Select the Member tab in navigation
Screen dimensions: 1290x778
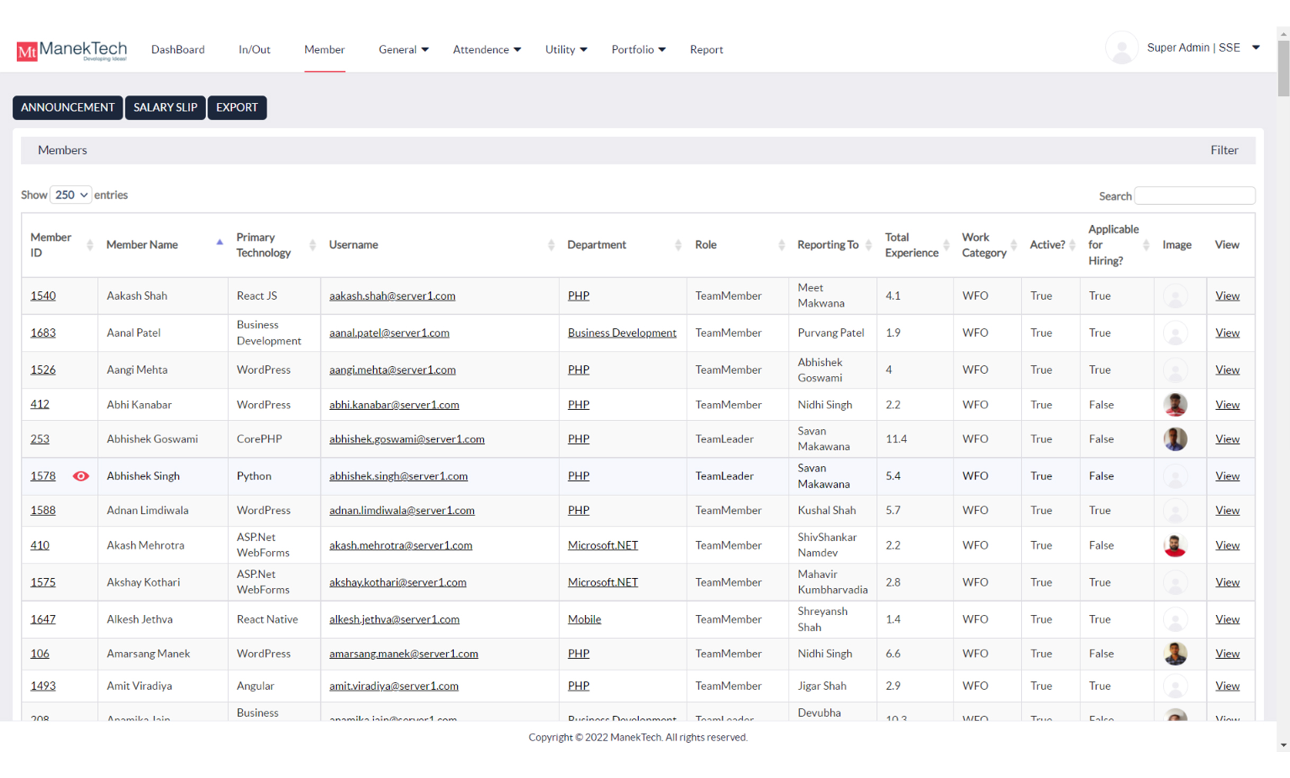pyautogui.click(x=324, y=49)
